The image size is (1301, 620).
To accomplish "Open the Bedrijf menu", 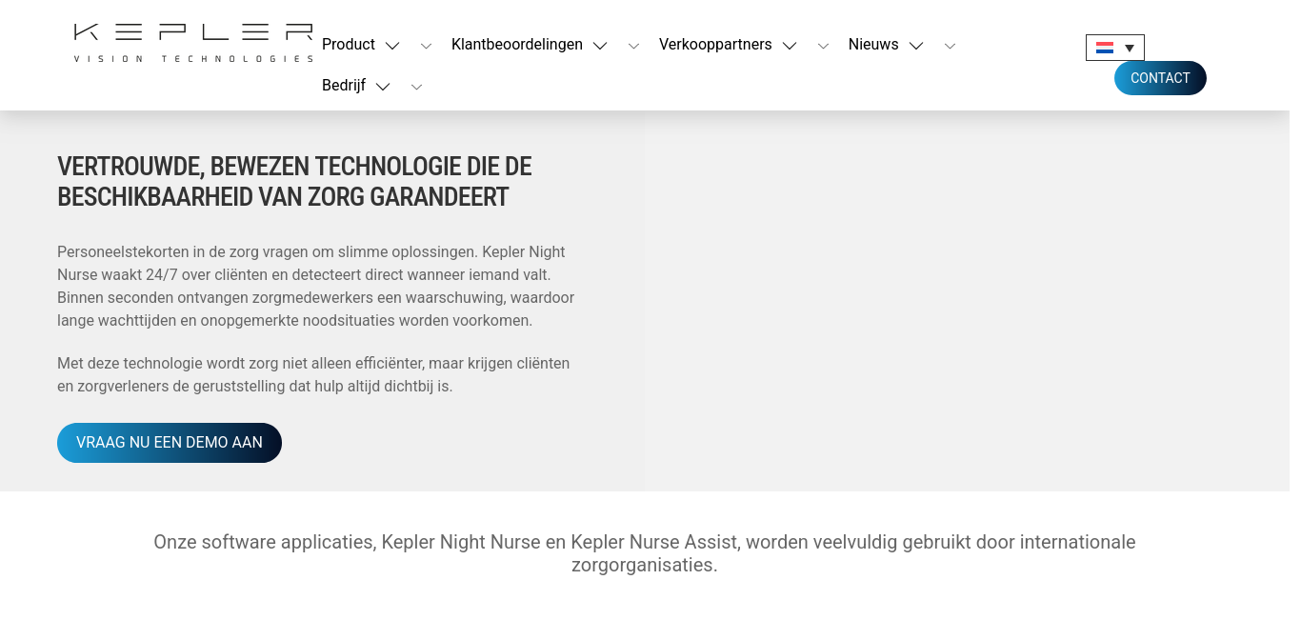I will coord(344,86).
